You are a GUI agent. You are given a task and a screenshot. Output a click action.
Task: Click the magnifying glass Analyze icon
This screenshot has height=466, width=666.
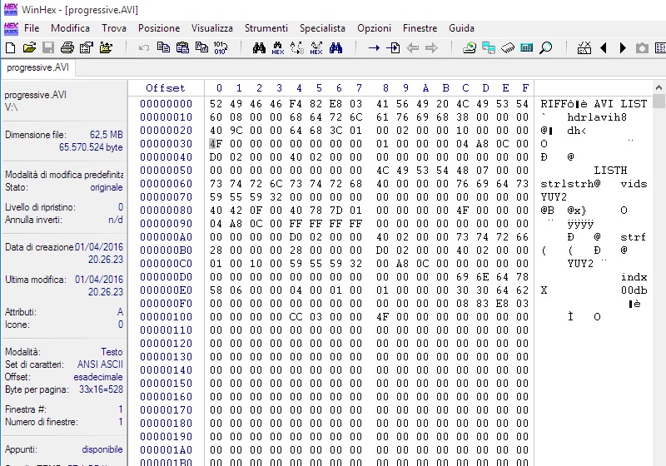tap(546, 47)
